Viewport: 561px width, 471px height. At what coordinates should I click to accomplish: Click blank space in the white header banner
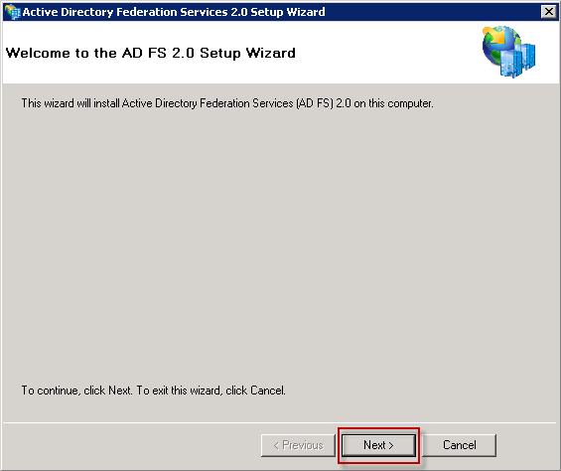[386, 53]
